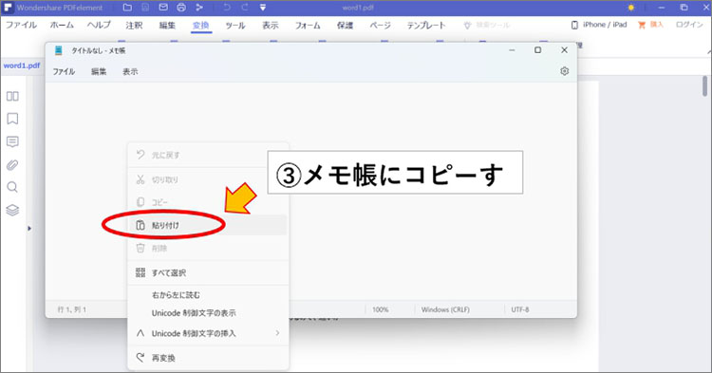Choose 右から左に読む in context menu
Image resolution: width=712 pixels, height=373 pixels.
click(x=208, y=295)
